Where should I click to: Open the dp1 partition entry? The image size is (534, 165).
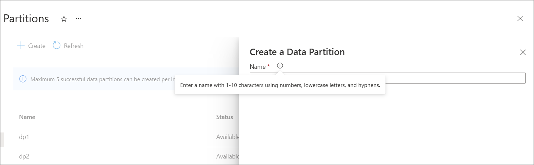[x=24, y=137]
